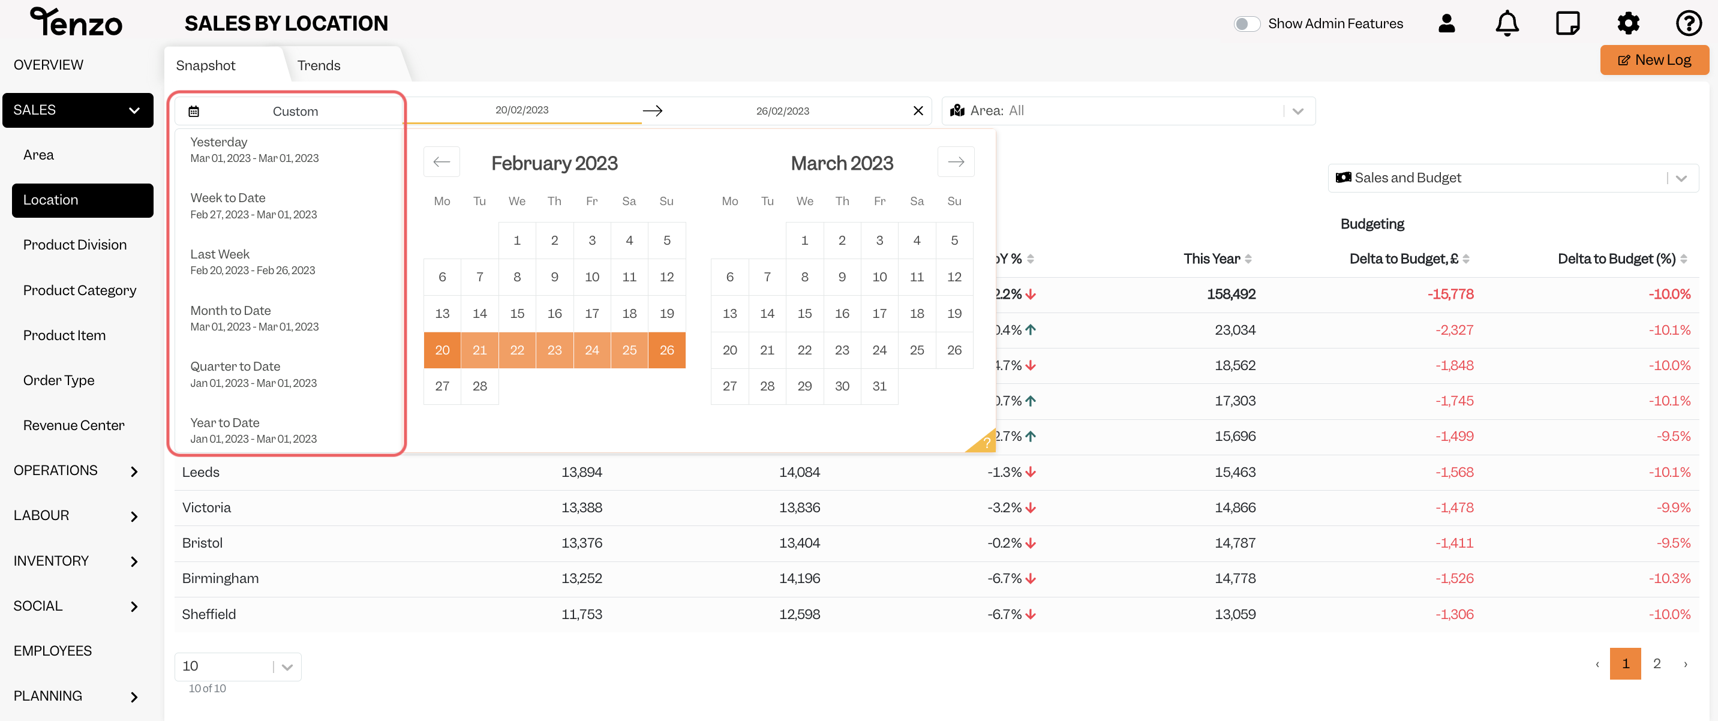Viewport: 1718px width, 721px height.
Task: Click the start date field 20/02/2023
Action: click(x=521, y=110)
